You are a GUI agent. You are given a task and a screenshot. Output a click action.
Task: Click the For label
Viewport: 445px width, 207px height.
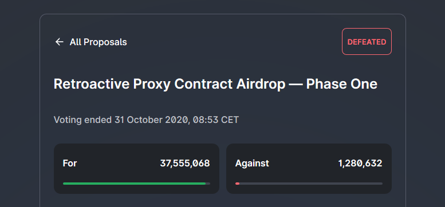point(70,163)
